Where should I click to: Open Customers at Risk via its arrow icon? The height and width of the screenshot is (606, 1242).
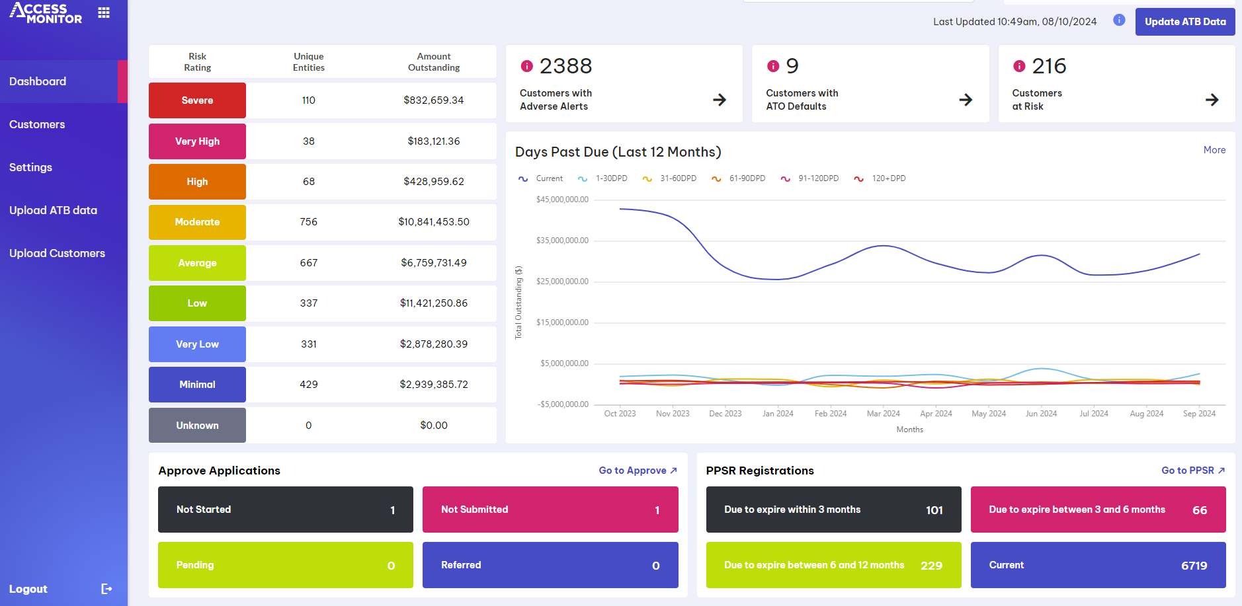tap(1212, 100)
